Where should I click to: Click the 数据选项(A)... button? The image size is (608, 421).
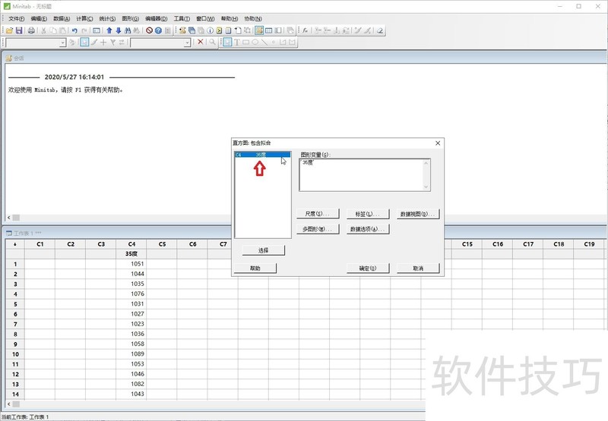coord(368,229)
